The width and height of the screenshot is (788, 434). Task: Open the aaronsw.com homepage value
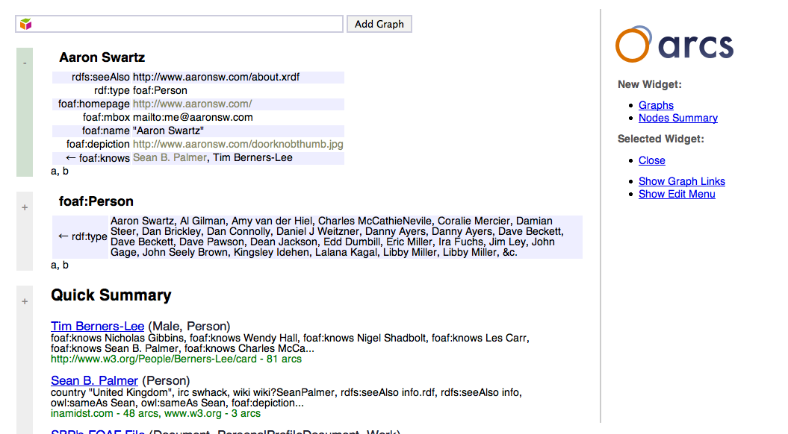point(192,104)
